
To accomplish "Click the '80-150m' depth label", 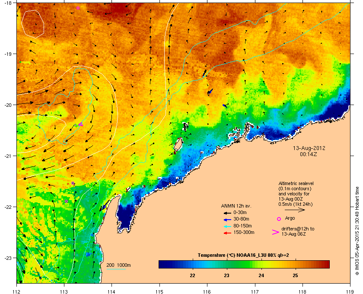I will [x=242, y=226].
